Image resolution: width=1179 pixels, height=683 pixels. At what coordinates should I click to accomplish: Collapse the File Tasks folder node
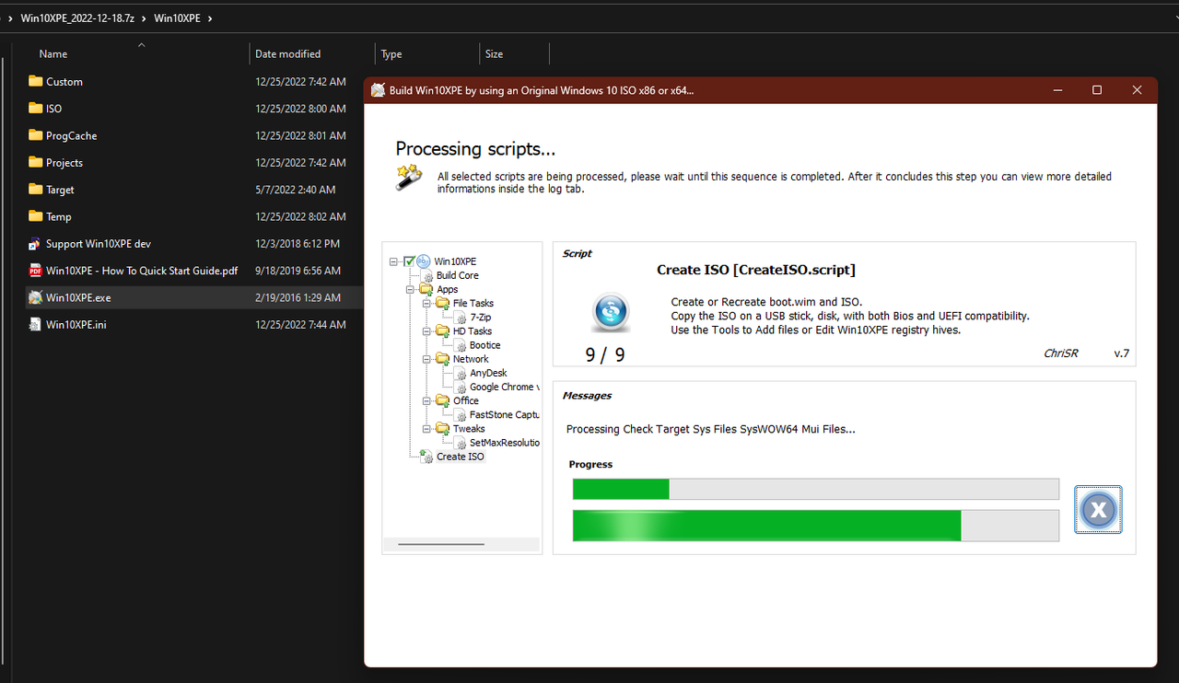click(427, 303)
